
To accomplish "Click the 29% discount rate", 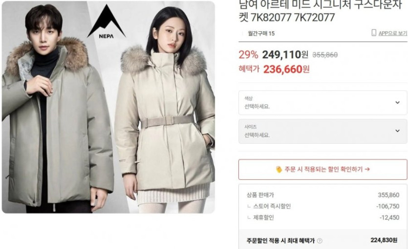I will tap(248, 55).
